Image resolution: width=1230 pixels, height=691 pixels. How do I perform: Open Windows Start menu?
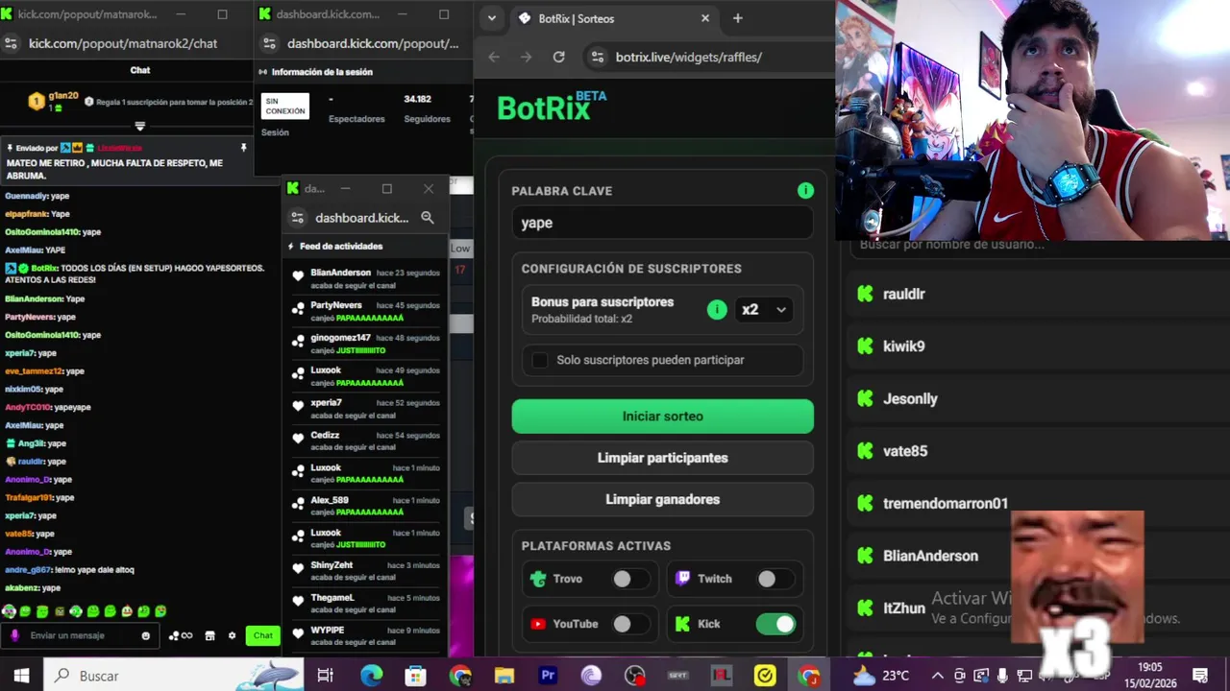click(x=21, y=676)
